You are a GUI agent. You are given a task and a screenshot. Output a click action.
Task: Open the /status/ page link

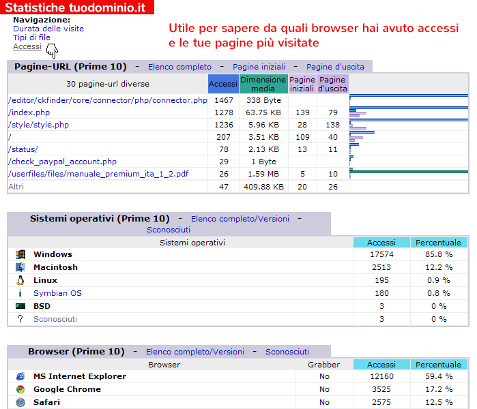[23, 149]
